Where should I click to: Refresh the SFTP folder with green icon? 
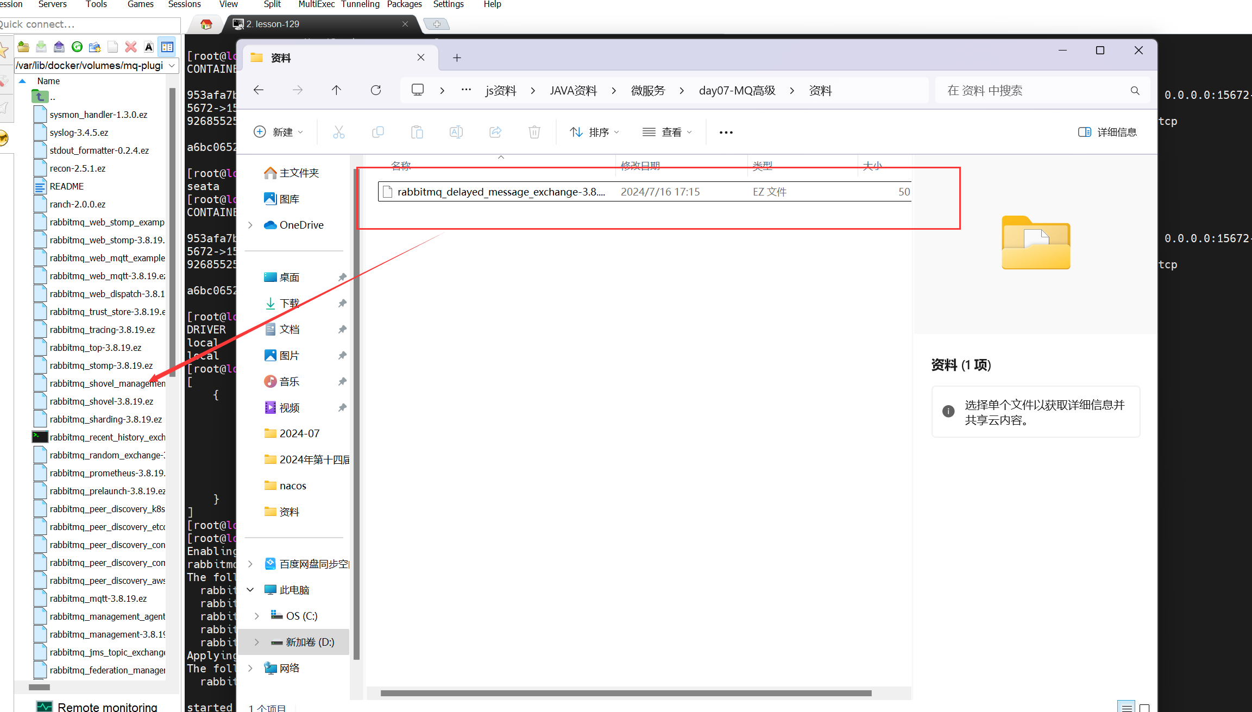[77, 47]
